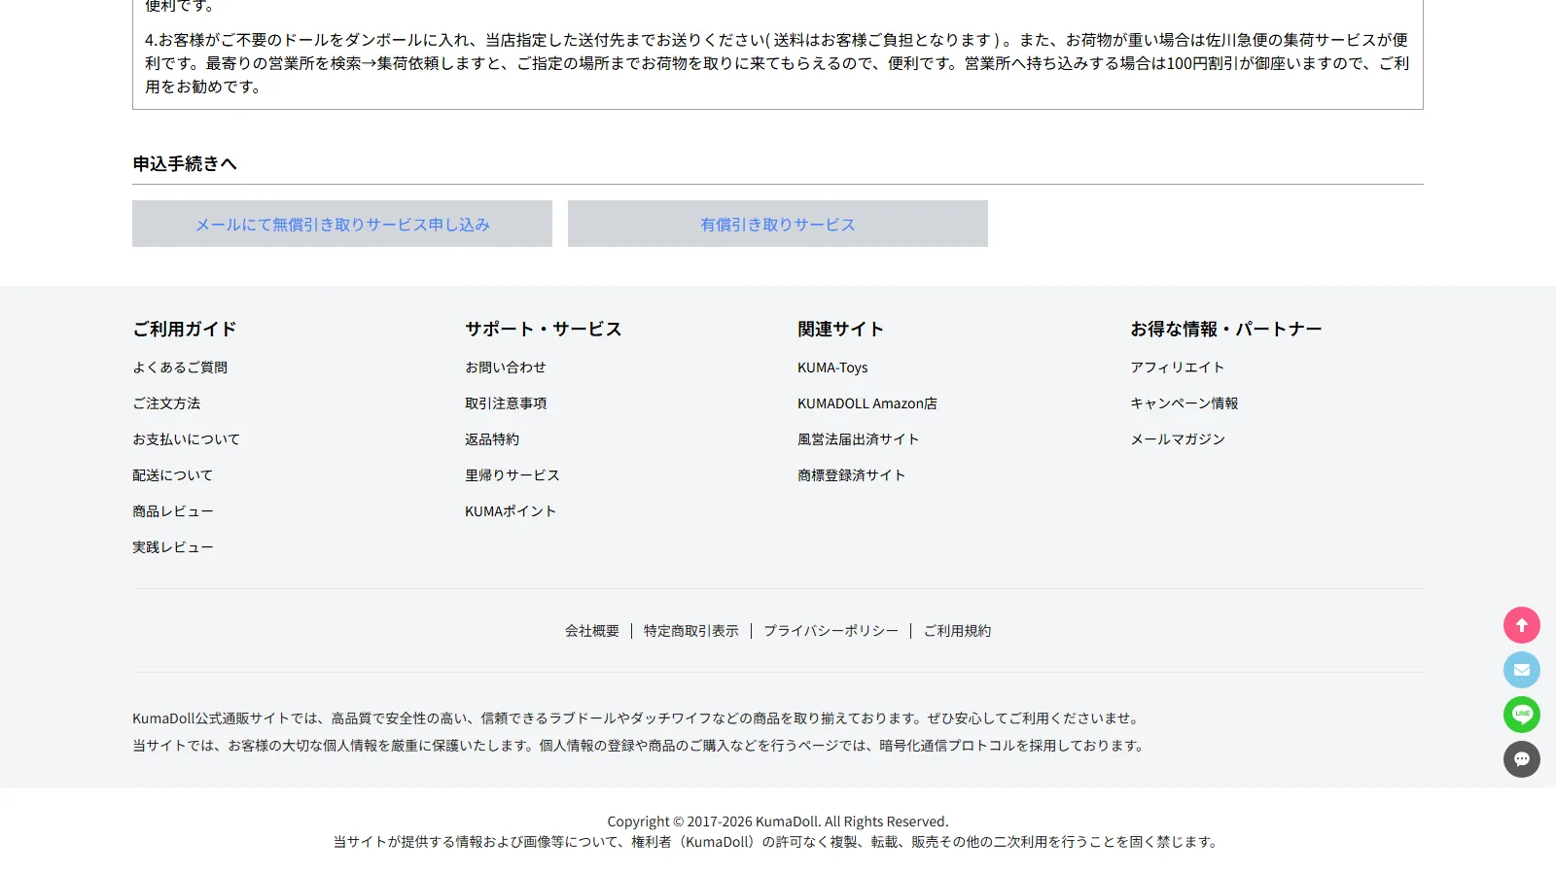Click the 申込手続きへ section heading
This screenshot has width=1556, height=875.
pyautogui.click(x=185, y=164)
